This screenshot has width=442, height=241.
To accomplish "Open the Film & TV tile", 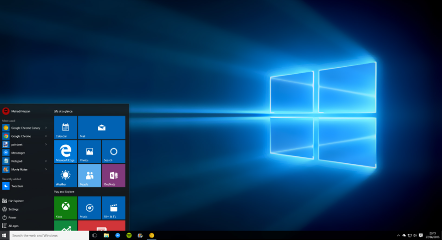I will pos(113,208).
